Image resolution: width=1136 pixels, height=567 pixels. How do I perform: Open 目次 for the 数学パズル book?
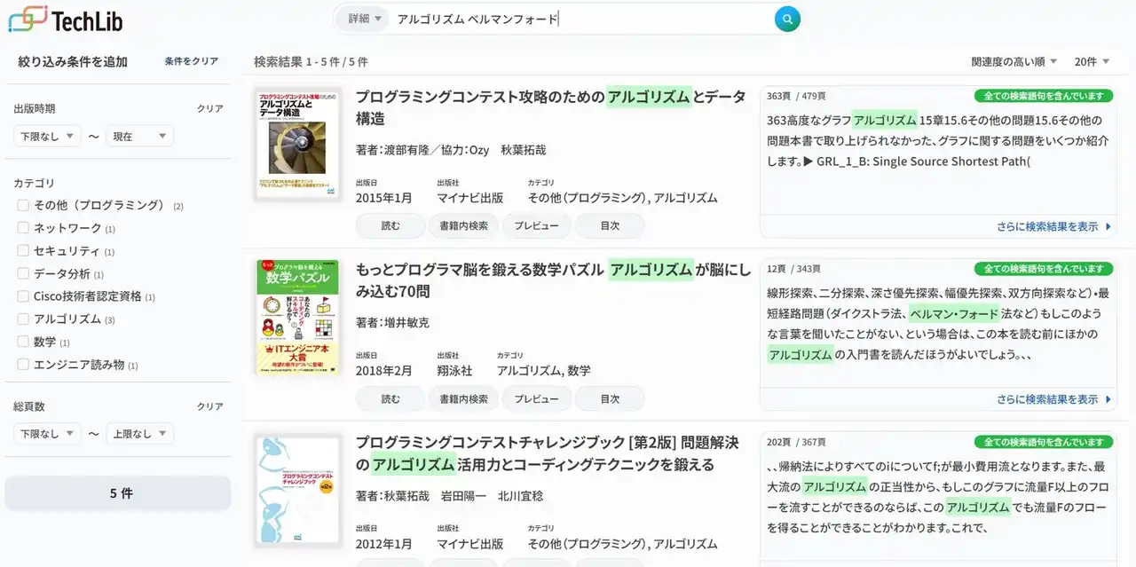click(610, 399)
